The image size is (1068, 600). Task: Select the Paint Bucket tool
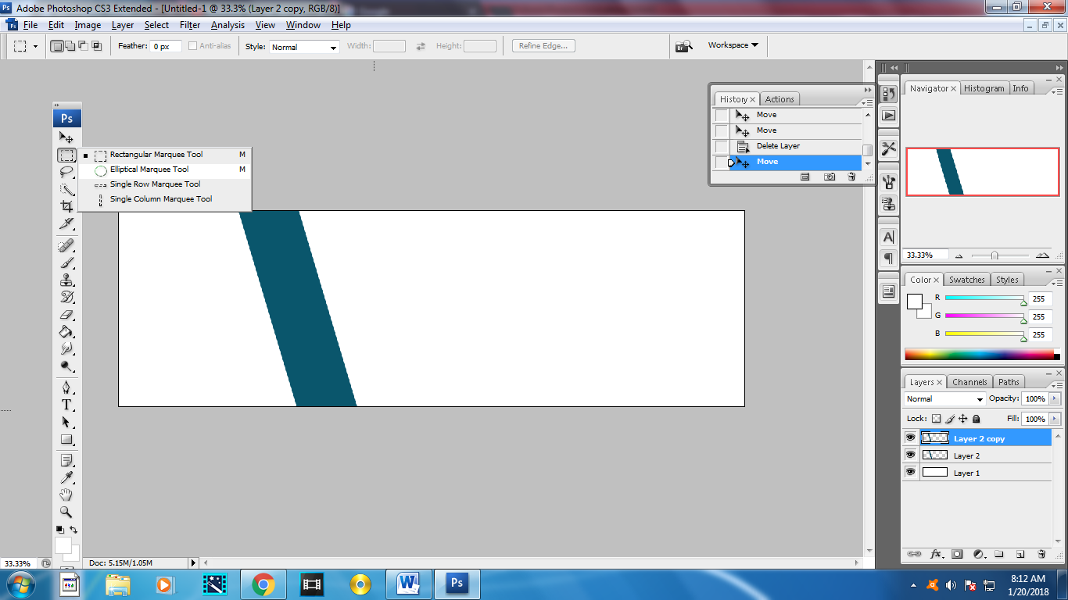pyautogui.click(x=66, y=332)
